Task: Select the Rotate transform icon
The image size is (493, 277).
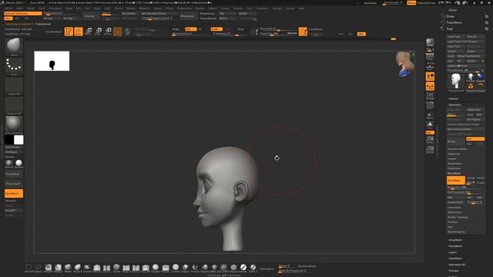Action: (x=108, y=32)
